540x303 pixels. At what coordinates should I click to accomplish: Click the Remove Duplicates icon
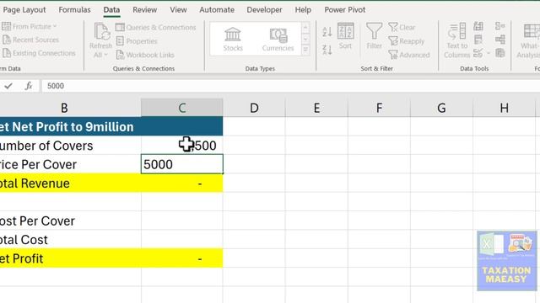coord(478,40)
